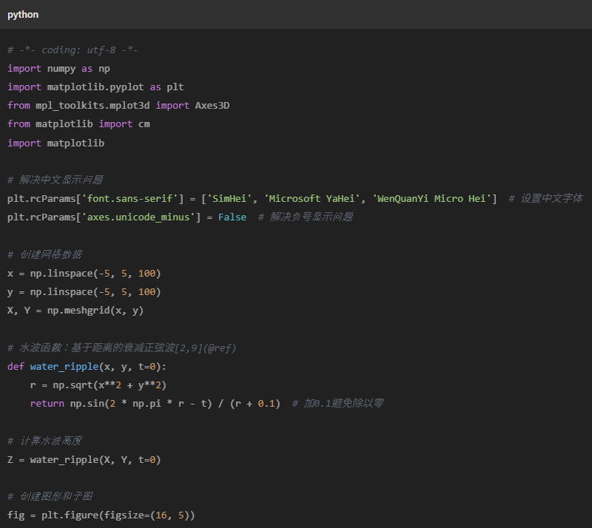Place cursor on the x = np.linspace line

pyautogui.click(x=84, y=273)
